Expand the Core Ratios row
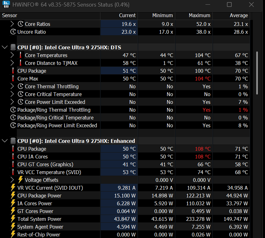This screenshot has width=265, height=238. tap(12, 24)
